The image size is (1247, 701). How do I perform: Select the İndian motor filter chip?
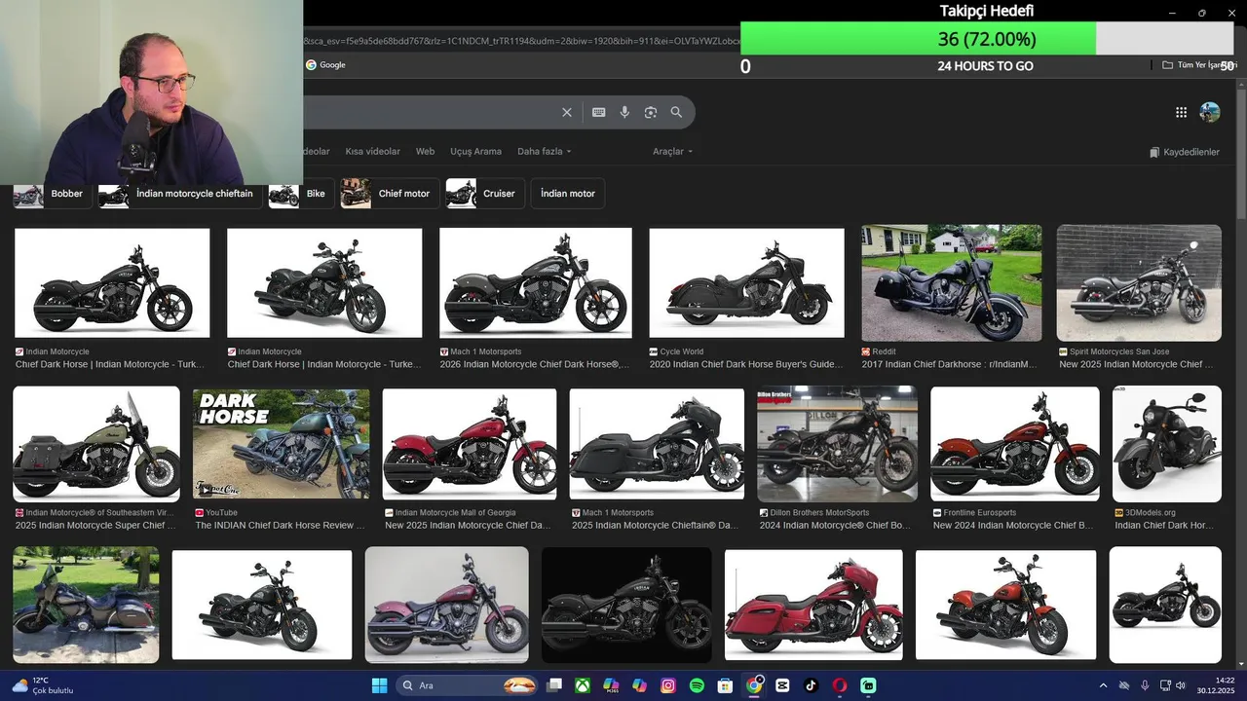point(568,194)
